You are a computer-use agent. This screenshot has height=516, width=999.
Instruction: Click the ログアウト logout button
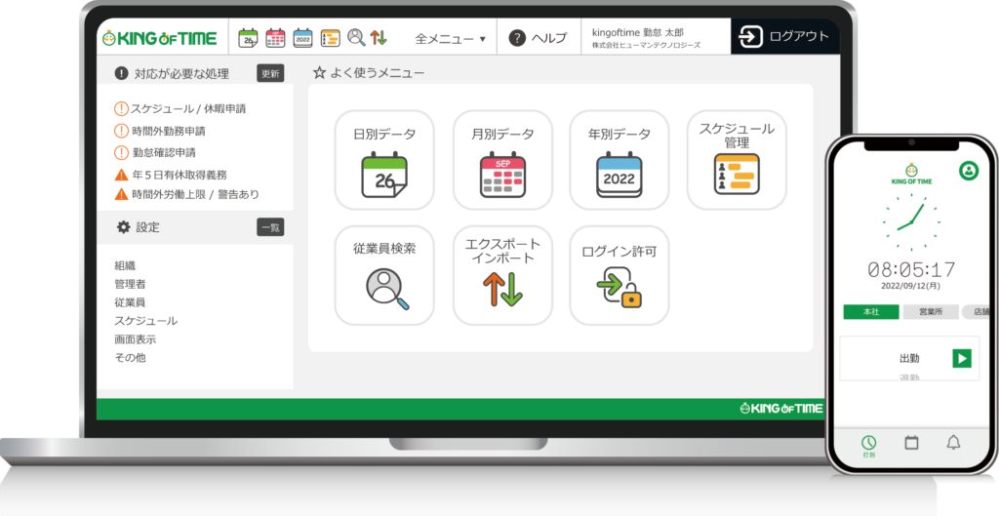pos(785,37)
